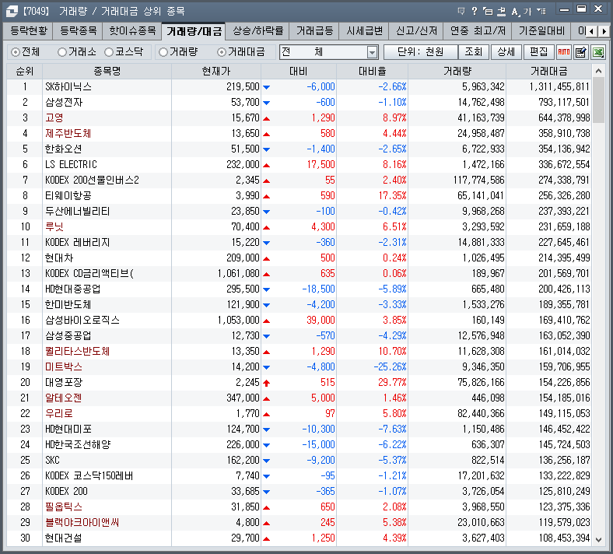Viewport: 613px width, 554px height.
Task: Click the down arrow icon in the SK하이닉스 row
Action: [267, 87]
